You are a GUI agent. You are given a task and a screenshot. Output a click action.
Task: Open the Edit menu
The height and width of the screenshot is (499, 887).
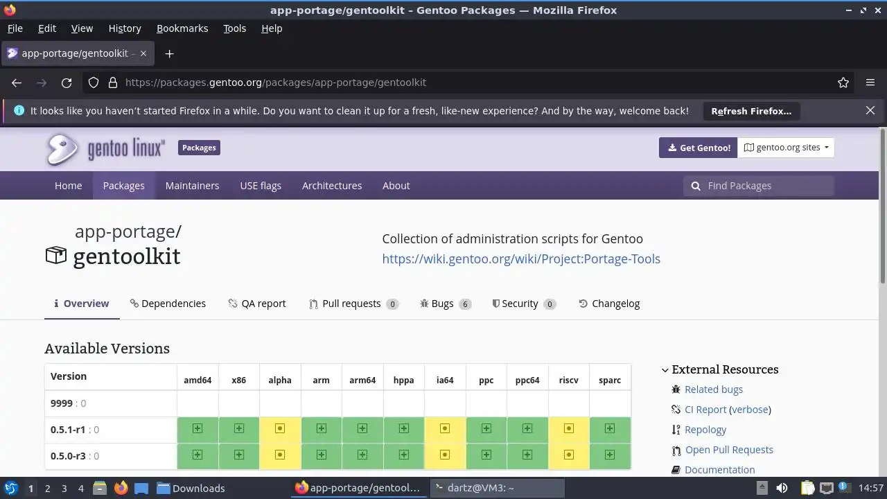pos(47,28)
